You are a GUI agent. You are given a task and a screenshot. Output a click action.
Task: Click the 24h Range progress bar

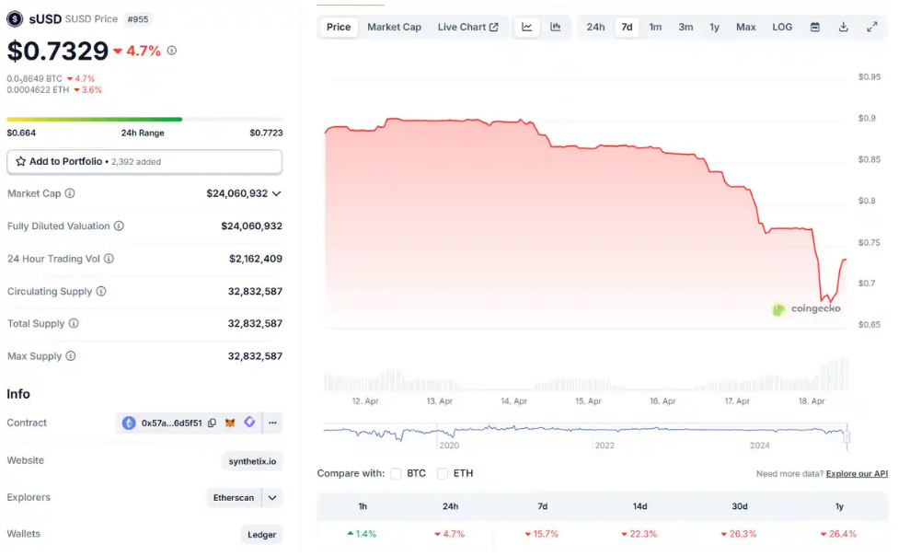144,119
